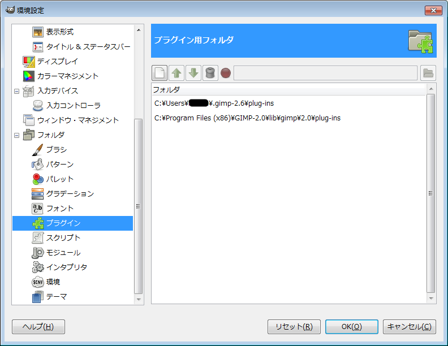Move folder up with green up arrow
This screenshot has height=346, width=448.
coord(176,73)
